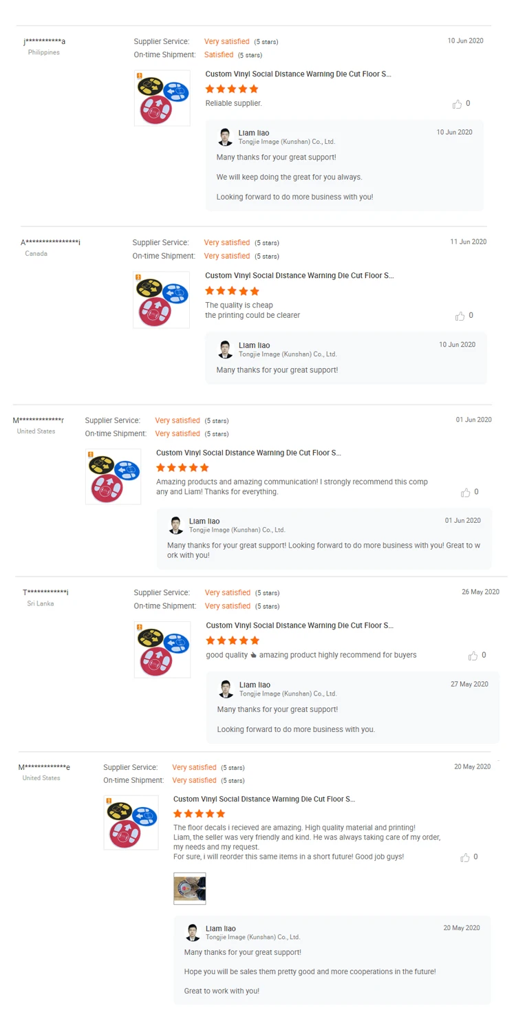
Task: Open product thumbnail in the Sri Lanka review
Action: point(162,649)
